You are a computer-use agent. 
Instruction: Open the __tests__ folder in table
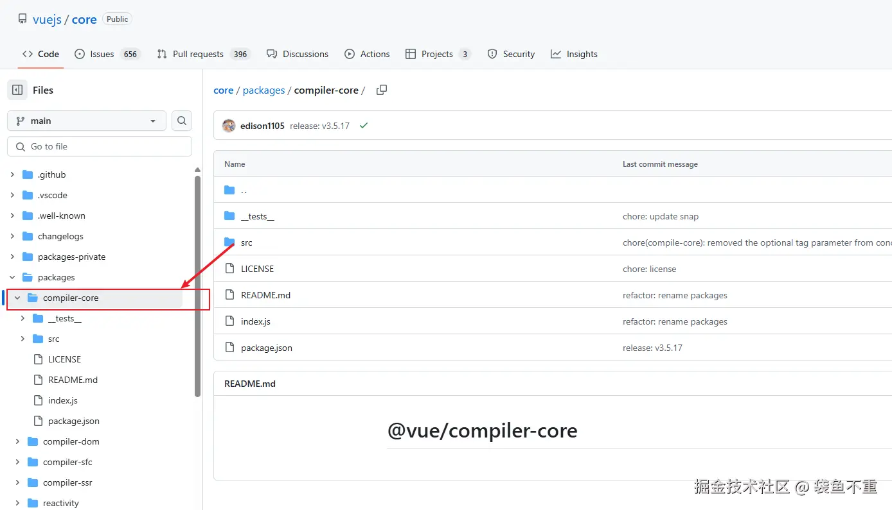258,216
